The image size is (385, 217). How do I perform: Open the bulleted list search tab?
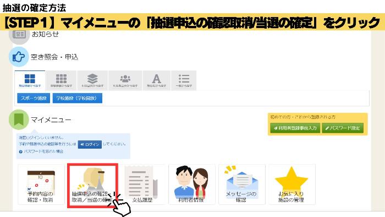(x=184, y=80)
